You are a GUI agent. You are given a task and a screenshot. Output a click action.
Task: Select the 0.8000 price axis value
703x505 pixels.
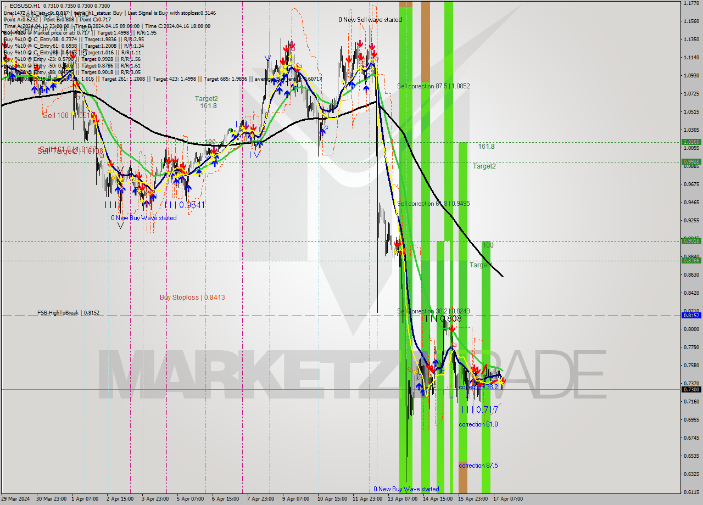coord(691,329)
